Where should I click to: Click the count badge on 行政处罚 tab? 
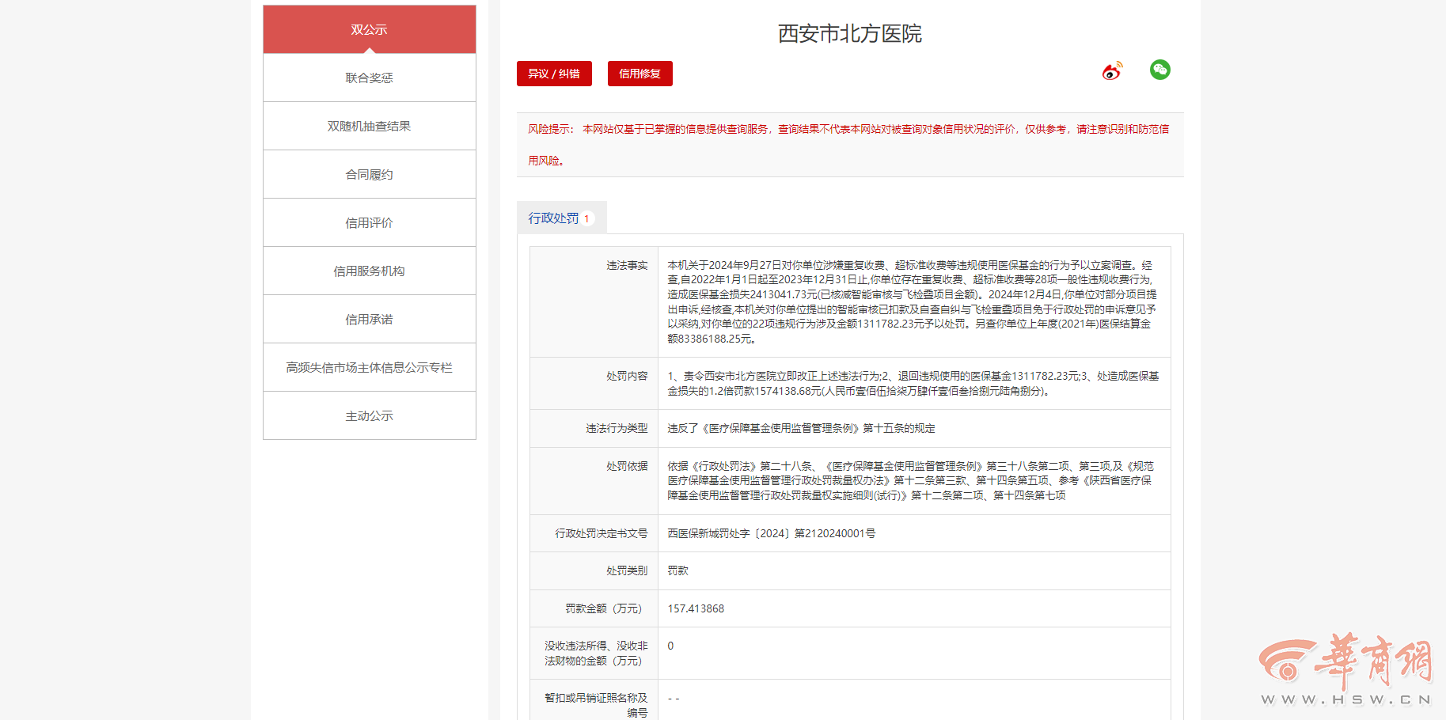586,218
